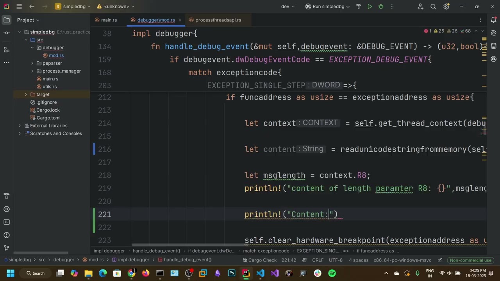Open the main hamburger menu
The height and width of the screenshot is (281, 500).
point(19,7)
